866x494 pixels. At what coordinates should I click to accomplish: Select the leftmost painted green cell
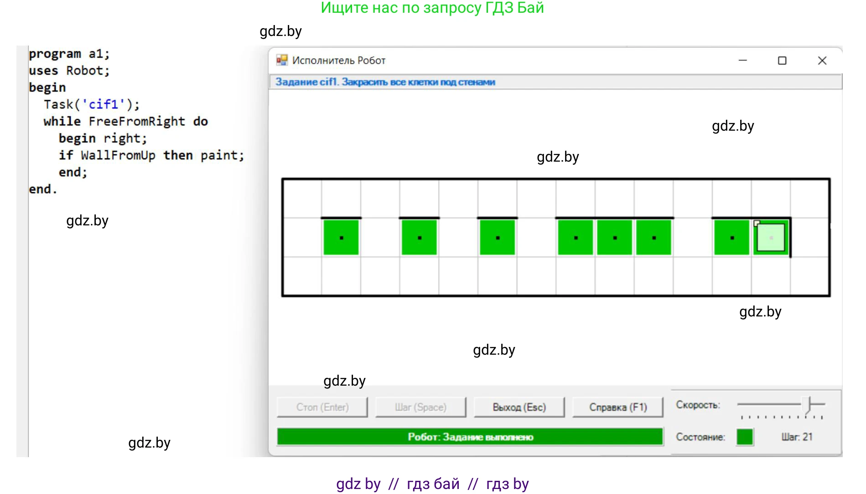(x=341, y=237)
